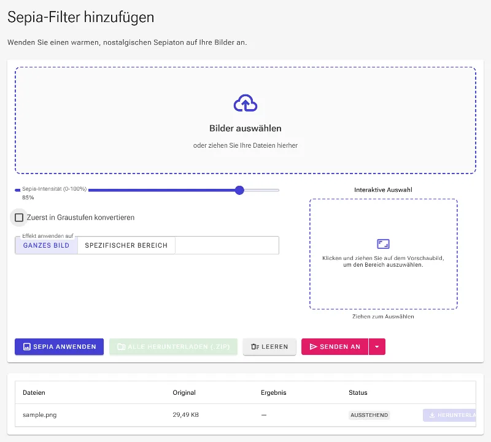Click the 'Ergebnis' column header

pyautogui.click(x=273, y=392)
